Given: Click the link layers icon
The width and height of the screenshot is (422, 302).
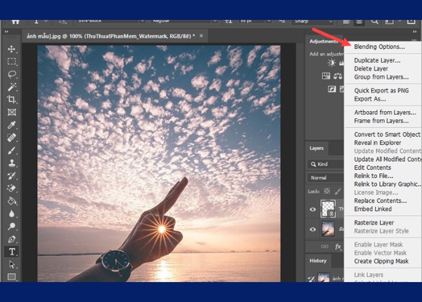Looking at the screenshot, I should tap(324, 246).
